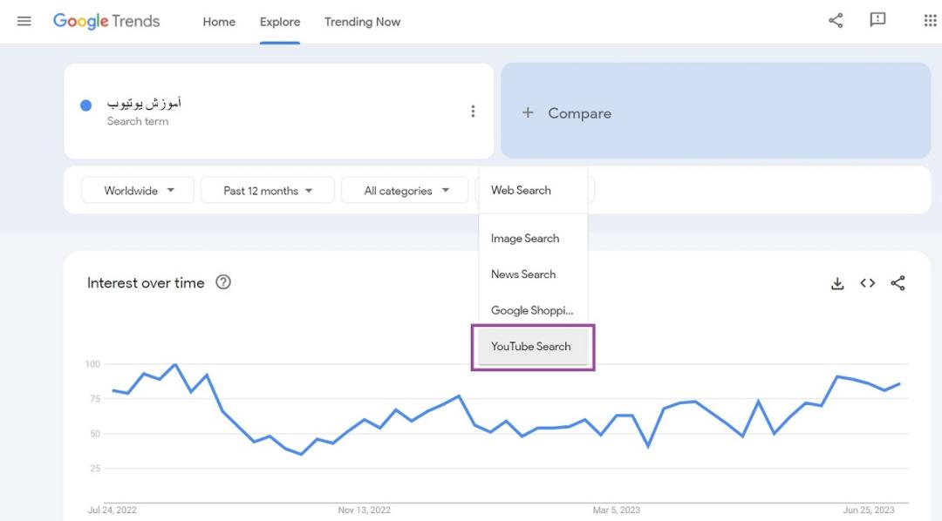Viewport: 942px width, 521px height.
Task: Select the Explore tab
Action: tap(280, 22)
